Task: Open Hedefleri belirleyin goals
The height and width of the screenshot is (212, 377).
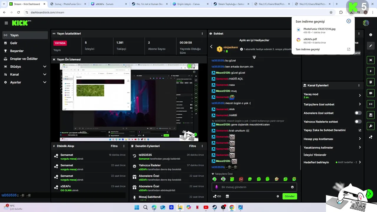Action: [x=332, y=162]
